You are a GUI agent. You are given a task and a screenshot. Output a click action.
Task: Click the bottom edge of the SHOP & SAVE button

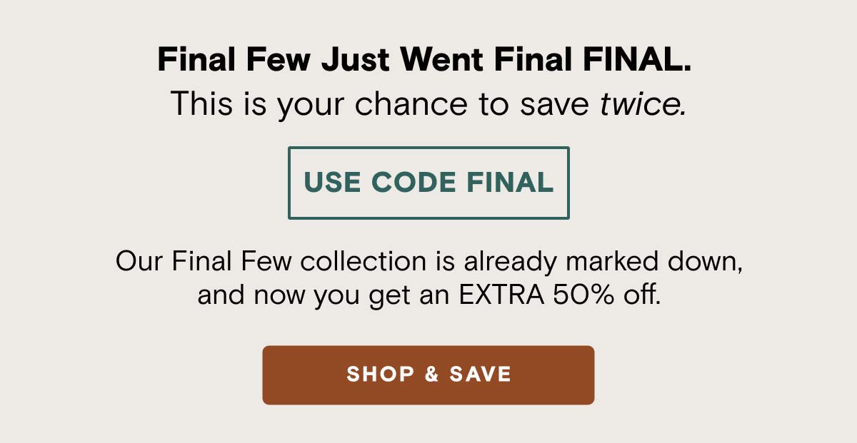[428, 401]
